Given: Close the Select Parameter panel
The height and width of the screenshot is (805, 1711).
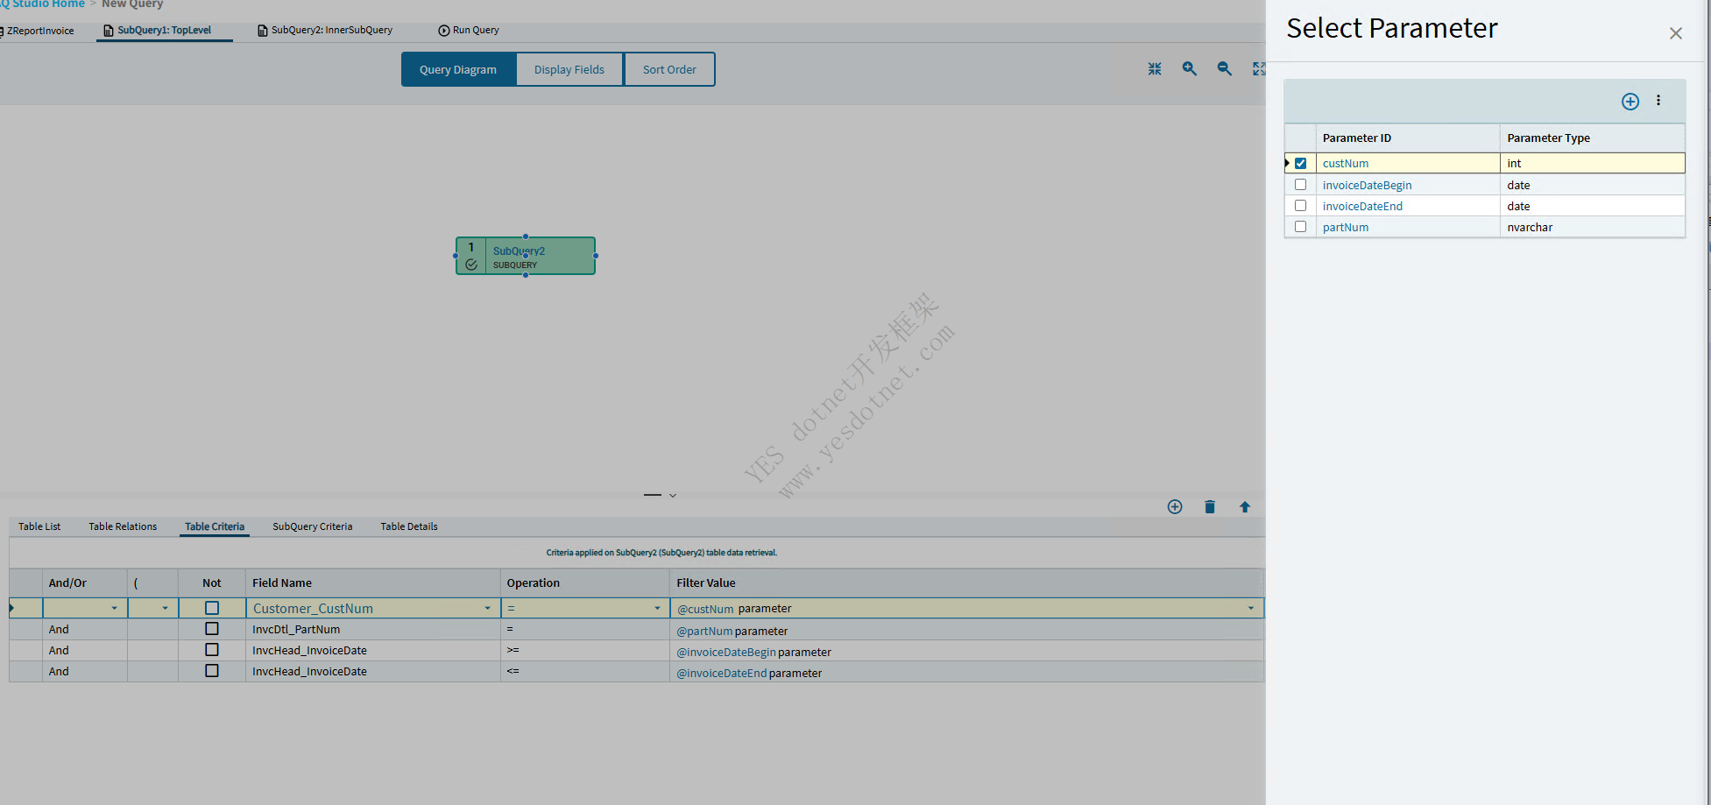Looking at the screenshot, I should 1675,33.
